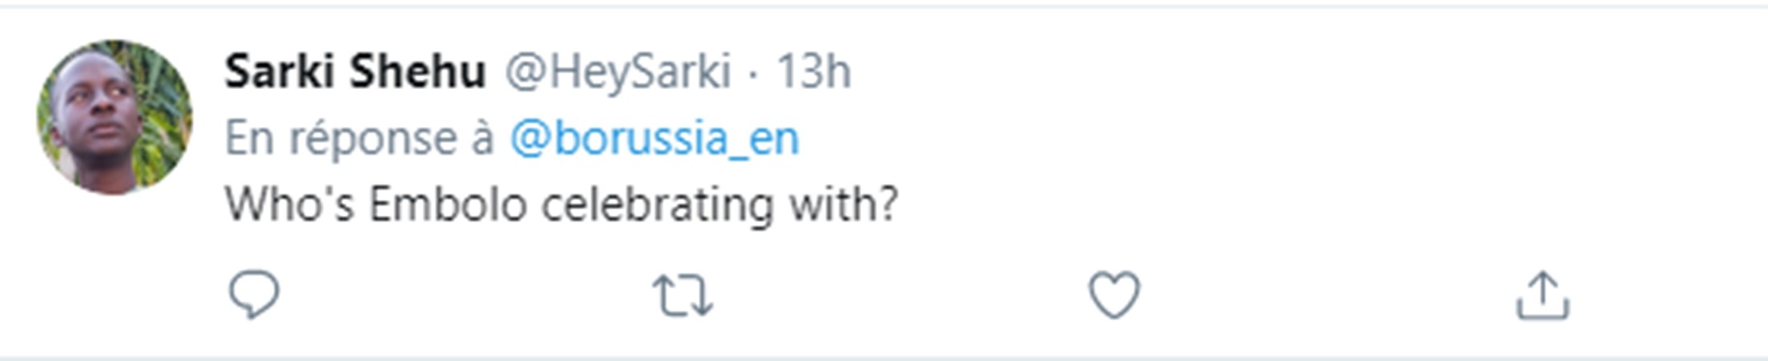Screen dimensions: 1768x361
Task: Retweet Sarki Shehu's tweet
Action: coord(683,295)
